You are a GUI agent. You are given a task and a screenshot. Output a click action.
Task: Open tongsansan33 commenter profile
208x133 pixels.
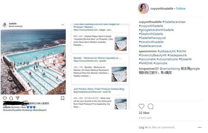point(150,69)
